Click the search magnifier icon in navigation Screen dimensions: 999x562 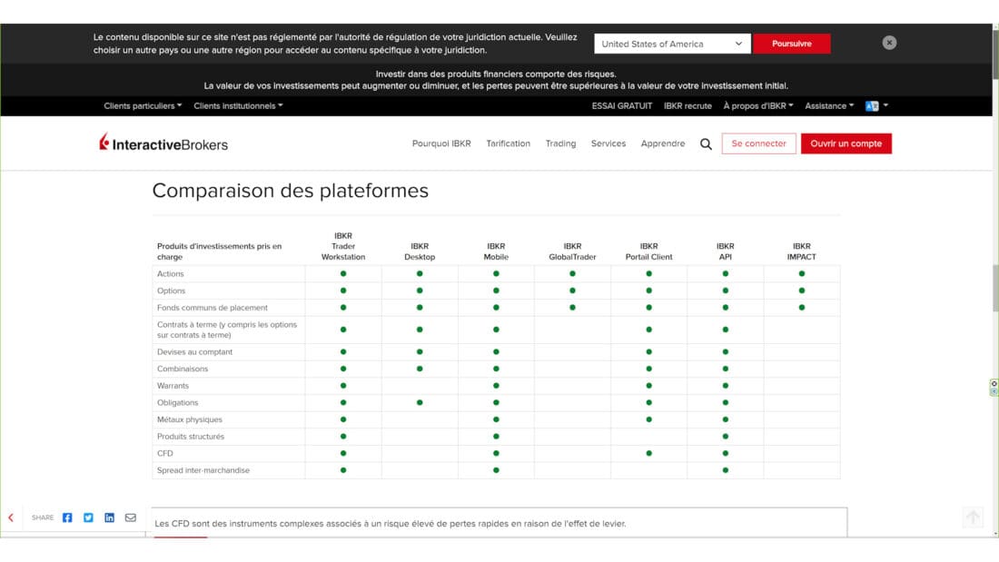(x=706, y=143)
